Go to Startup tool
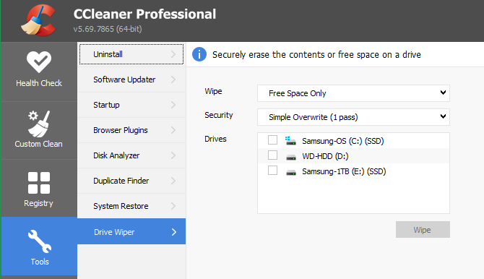 pyautogui.click(x=131, y=105)
